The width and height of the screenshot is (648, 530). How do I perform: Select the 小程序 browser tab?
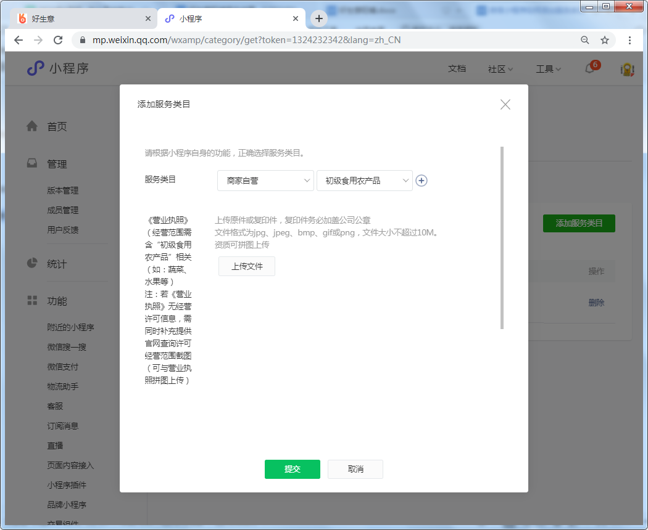[x=231, y=18]
